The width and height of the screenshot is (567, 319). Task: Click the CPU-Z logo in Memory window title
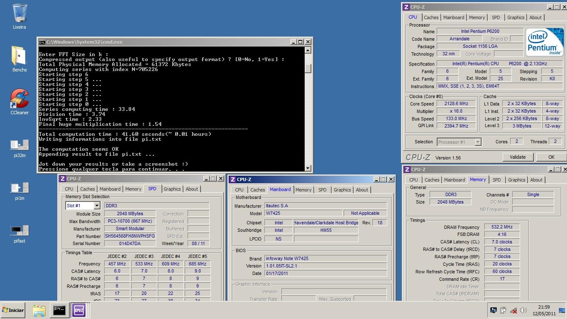tap(407, 169)
